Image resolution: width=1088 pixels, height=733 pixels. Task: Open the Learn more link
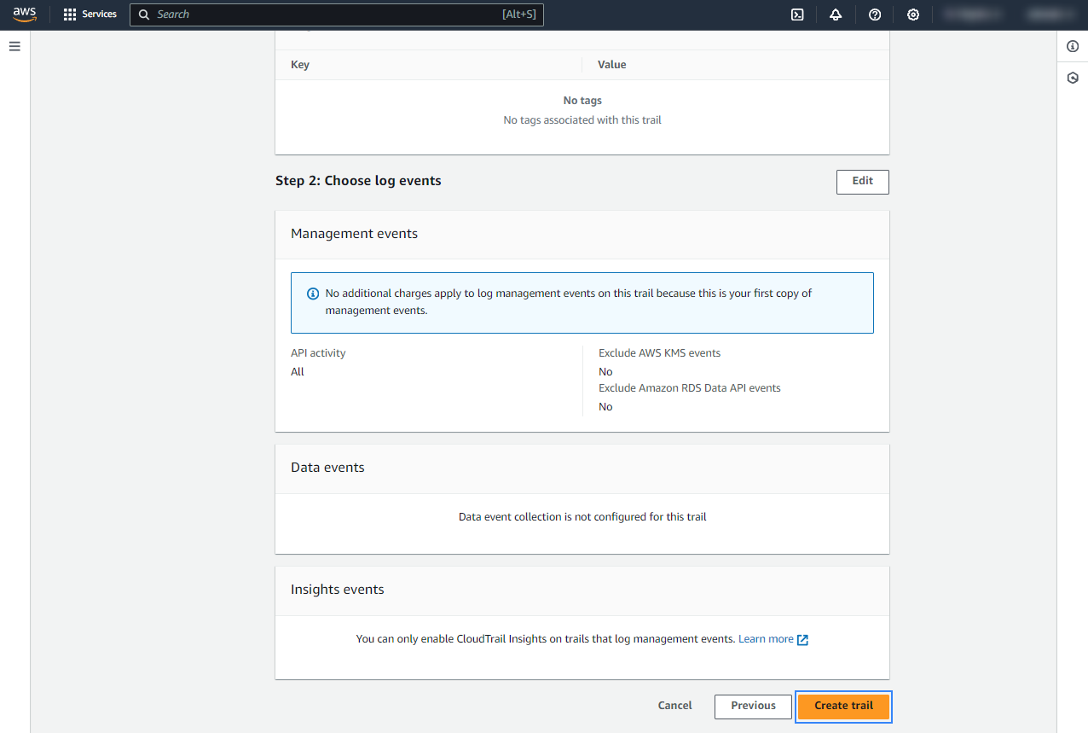coord(766,638)
